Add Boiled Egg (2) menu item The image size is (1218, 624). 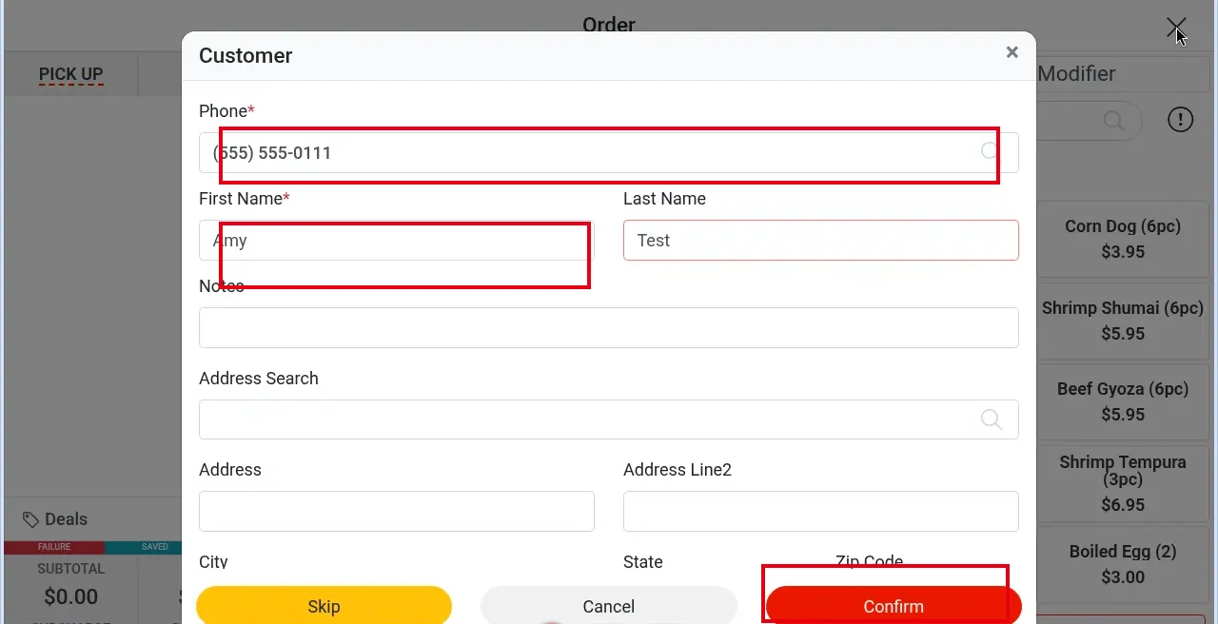(1123, 564)
